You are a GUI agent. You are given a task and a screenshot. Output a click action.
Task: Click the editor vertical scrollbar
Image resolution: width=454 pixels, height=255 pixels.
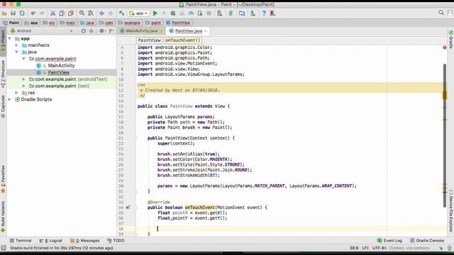click(445, 136)
